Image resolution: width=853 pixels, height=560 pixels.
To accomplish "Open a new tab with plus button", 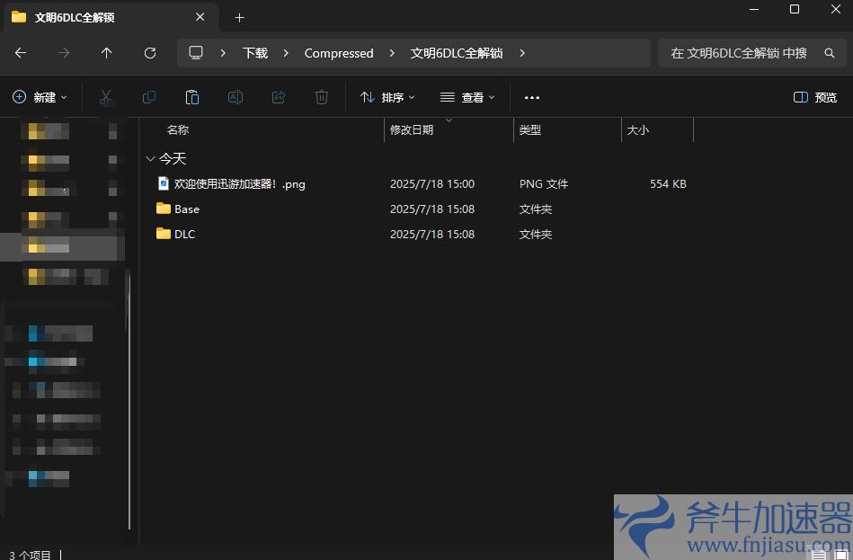I will (239, 17).
